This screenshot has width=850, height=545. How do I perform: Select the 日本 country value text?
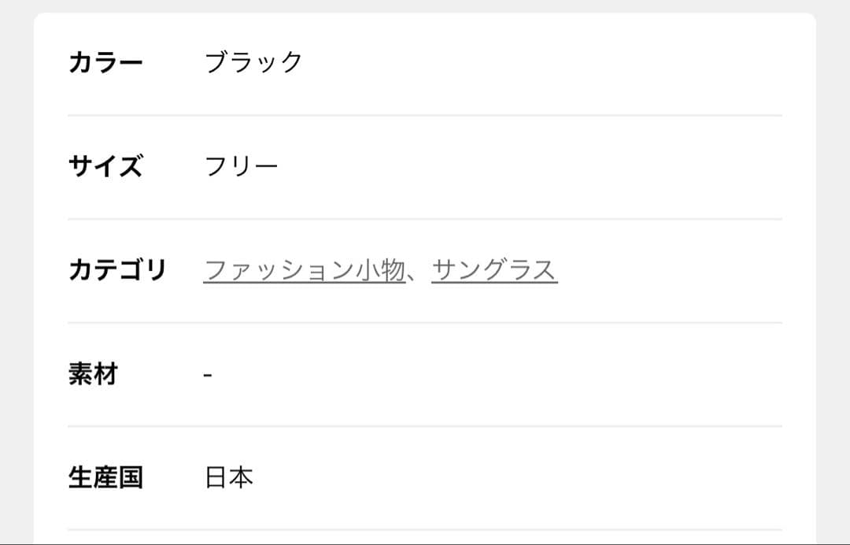[x=229, y=478]
